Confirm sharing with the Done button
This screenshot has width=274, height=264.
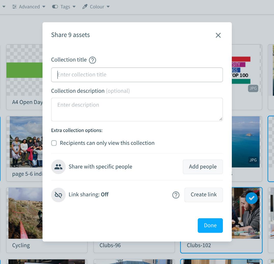pos(210,225)
